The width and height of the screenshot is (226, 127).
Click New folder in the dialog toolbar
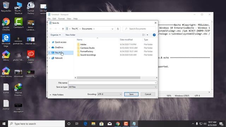click(x=70, y=35)
